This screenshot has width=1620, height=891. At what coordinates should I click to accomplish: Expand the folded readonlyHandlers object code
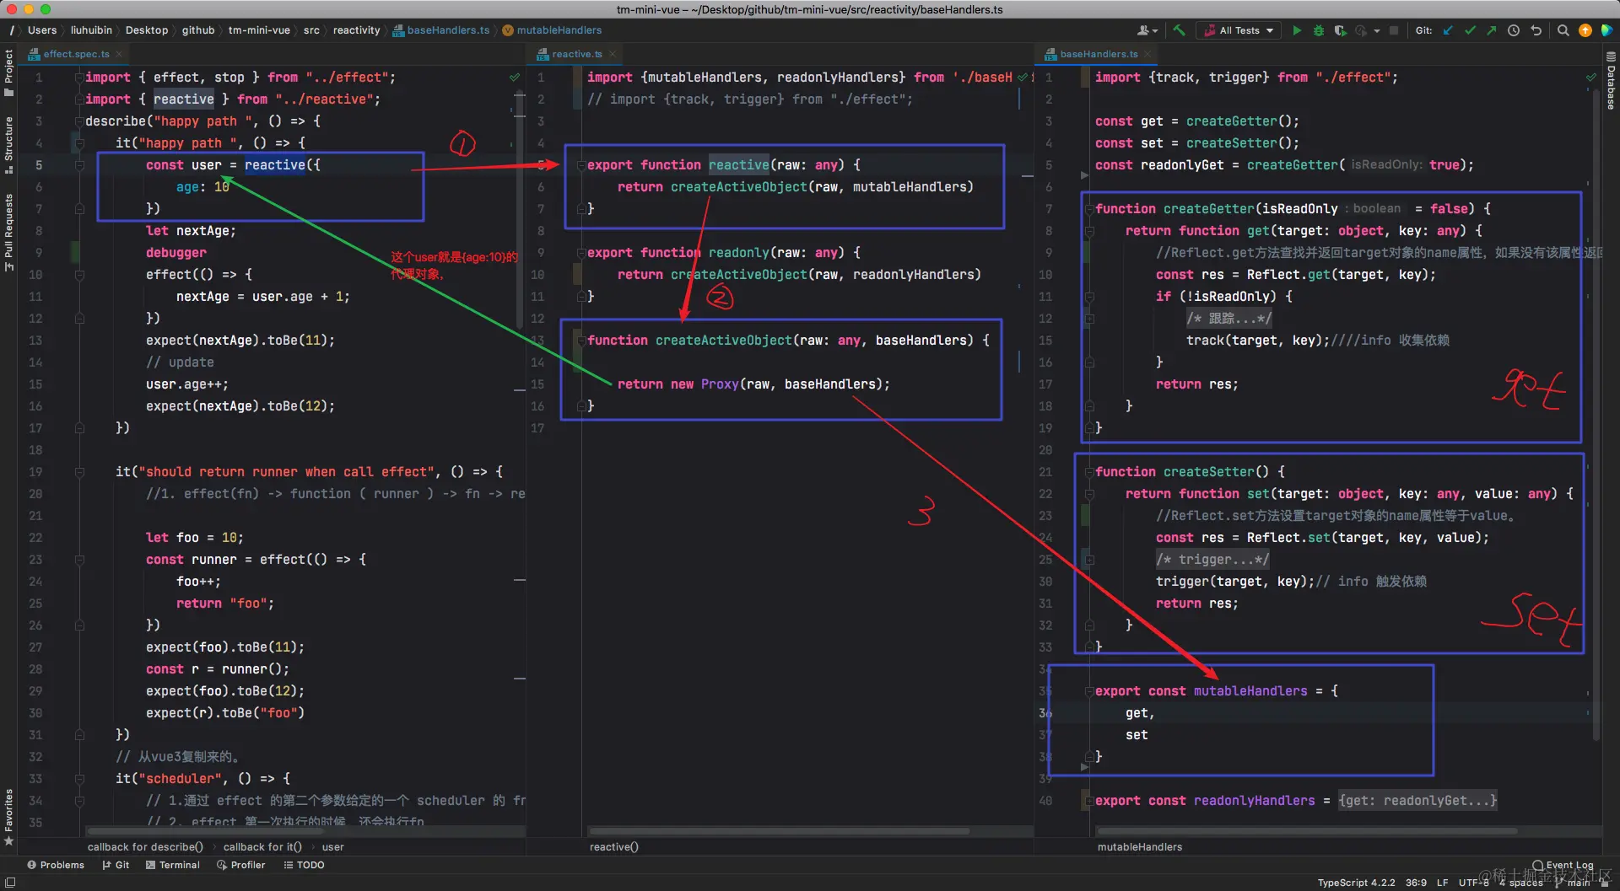point(1417,801)
